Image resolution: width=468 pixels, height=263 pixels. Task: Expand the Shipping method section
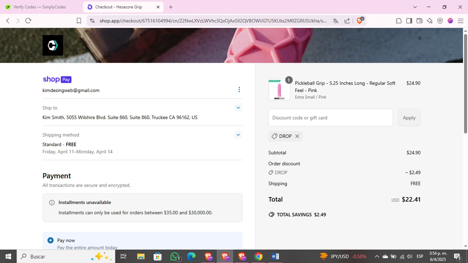pyautogui.click(x=238, y=135)
